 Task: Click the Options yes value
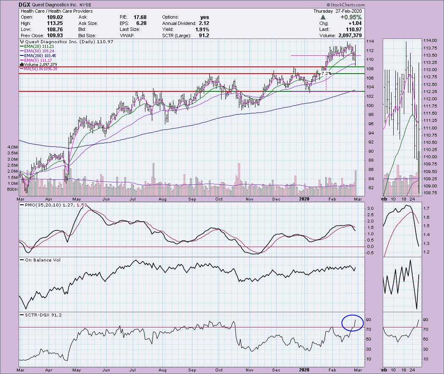coord(204,17)
